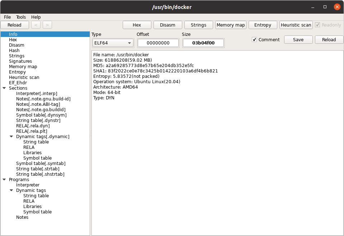This screenshot has height=236, width=344.
Task: Open the Hex toolbar view
Action: [x=137, y=25]
